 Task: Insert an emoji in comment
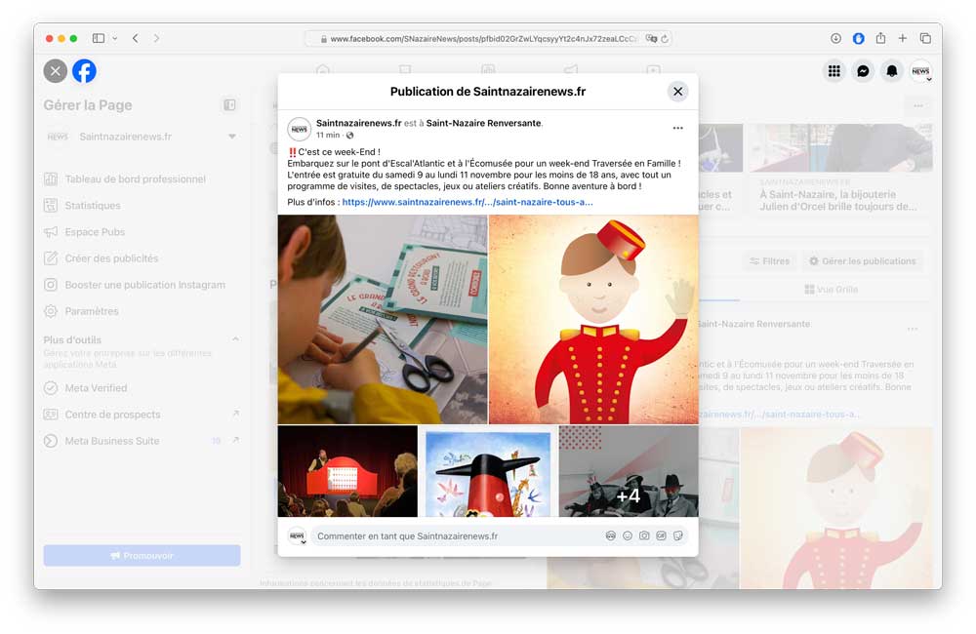click(x=628, y=535)
